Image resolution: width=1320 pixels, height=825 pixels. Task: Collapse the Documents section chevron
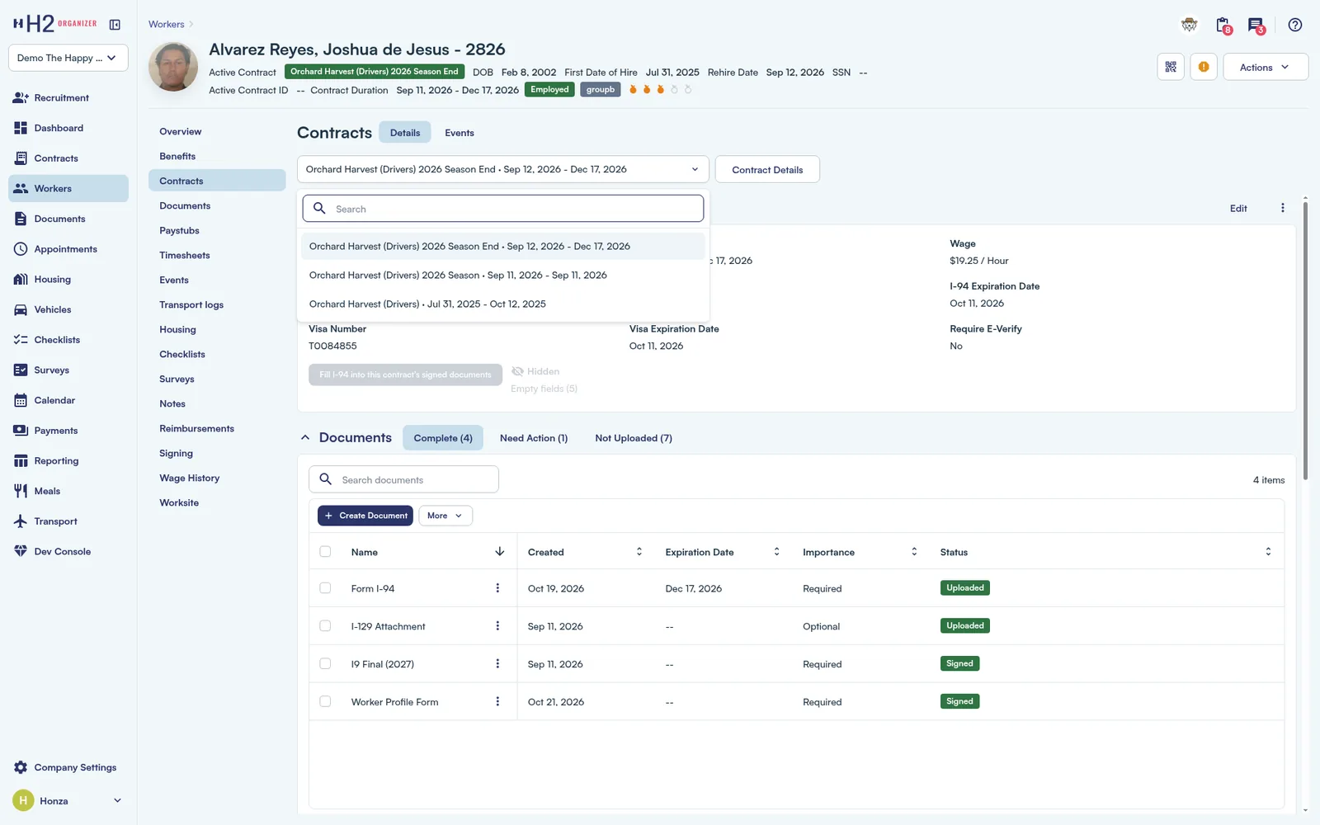pos(305,438)
